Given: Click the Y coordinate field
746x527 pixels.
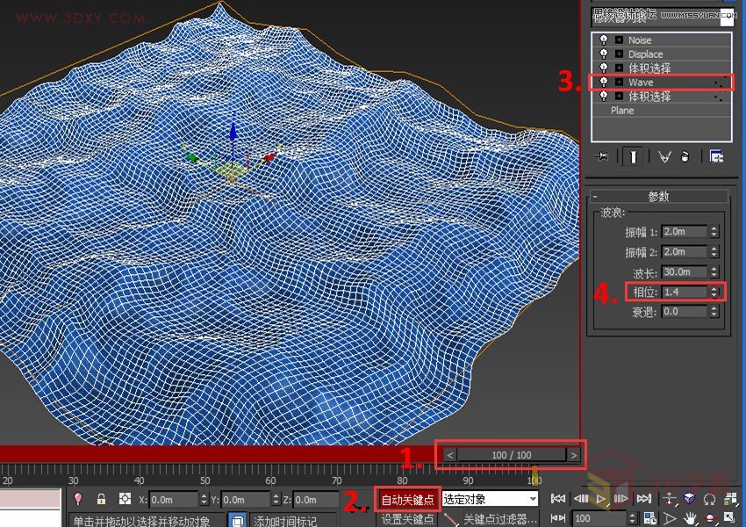Looking at the screenshot, I should [x=246, y=500].
